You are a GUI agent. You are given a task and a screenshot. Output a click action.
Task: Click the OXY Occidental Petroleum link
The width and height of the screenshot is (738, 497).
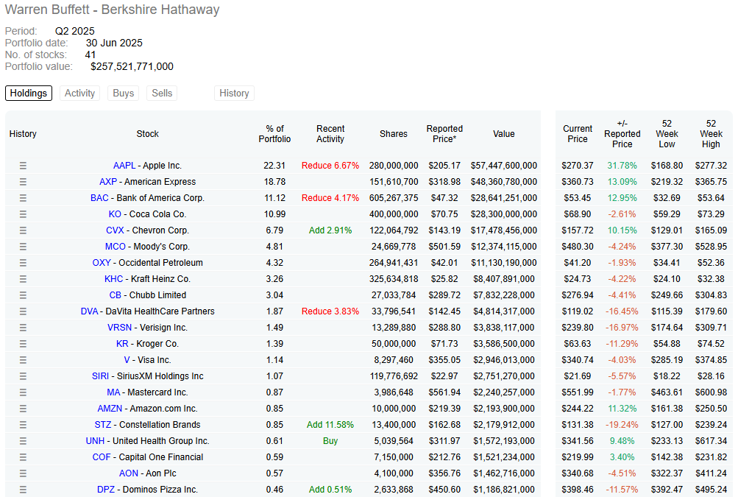[x=102, y=263]
